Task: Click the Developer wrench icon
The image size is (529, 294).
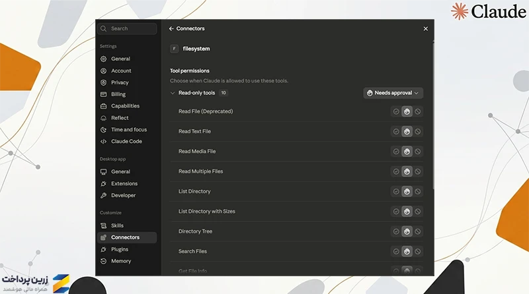Action: [x=104, y=195]
